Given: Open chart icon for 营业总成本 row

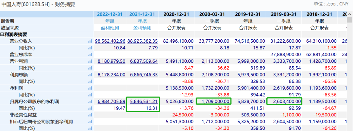Looking at the screenshot, I should click(90, 55).
